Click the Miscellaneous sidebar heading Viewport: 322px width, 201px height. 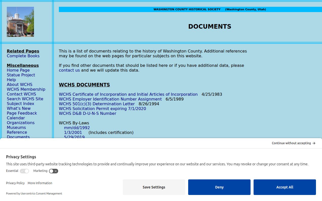tap(23, 66)
